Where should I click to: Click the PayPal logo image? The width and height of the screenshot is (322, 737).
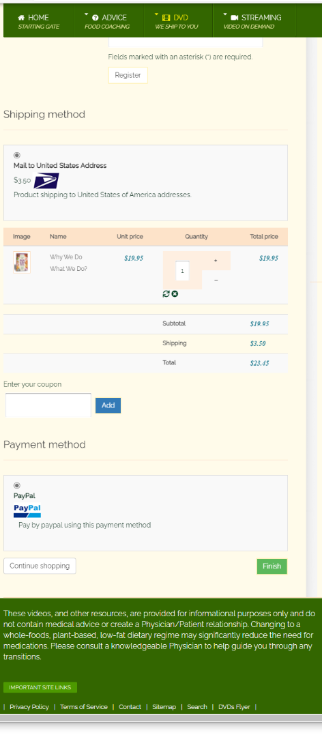pos(27,510)
